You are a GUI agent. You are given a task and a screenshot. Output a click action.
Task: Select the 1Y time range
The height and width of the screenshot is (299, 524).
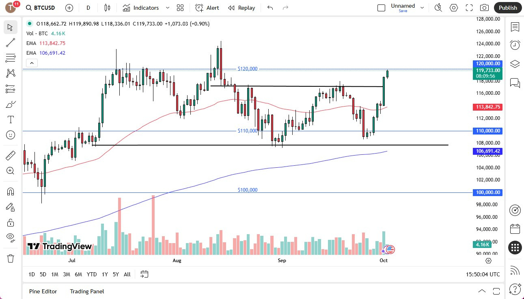coord(104,274)
